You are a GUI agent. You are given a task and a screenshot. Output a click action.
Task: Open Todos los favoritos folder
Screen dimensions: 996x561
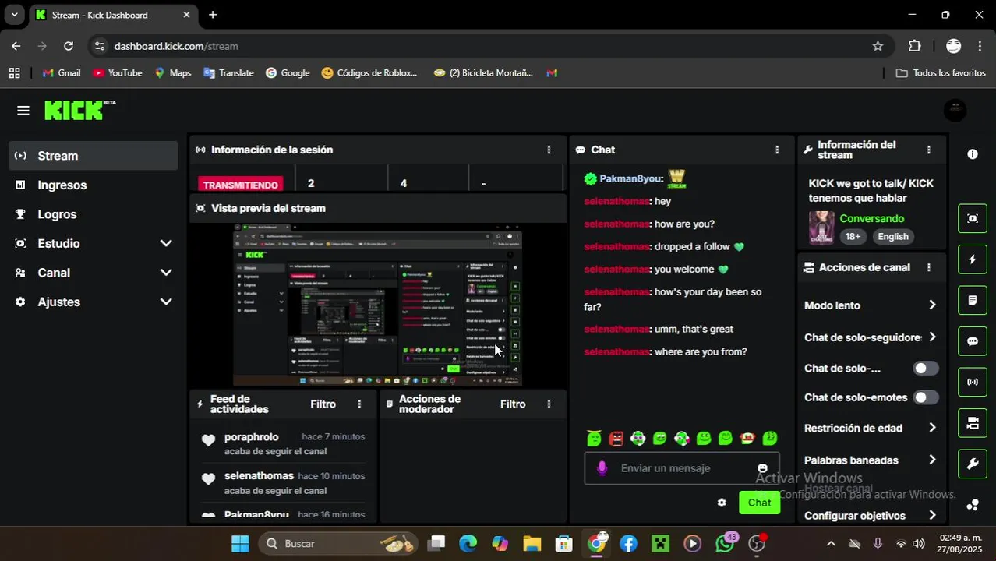pyautogui.click(x=941, y=72)
